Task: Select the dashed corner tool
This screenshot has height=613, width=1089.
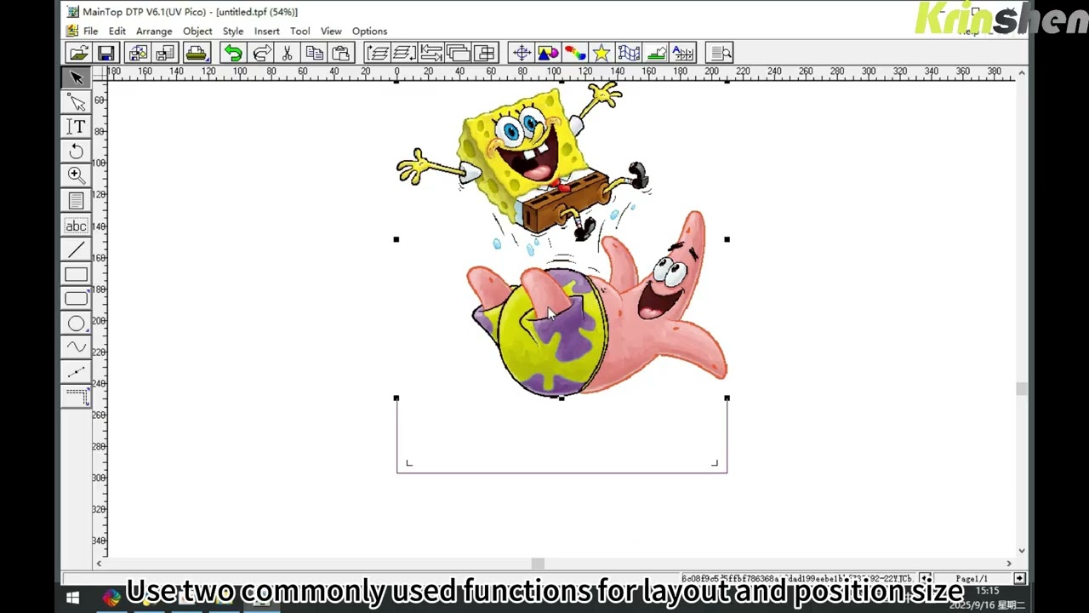Action: point(76,397)
